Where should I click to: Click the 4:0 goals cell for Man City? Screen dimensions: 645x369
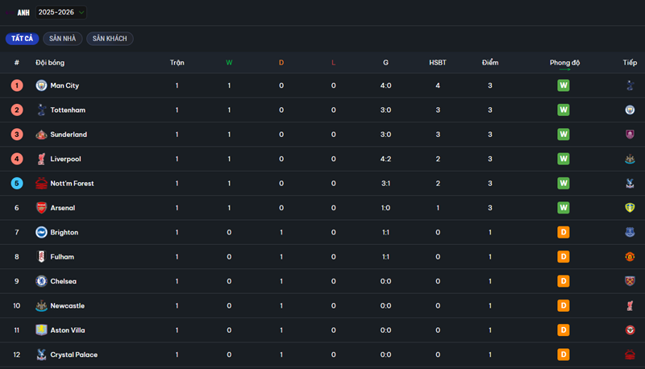(x=385, y=85)
